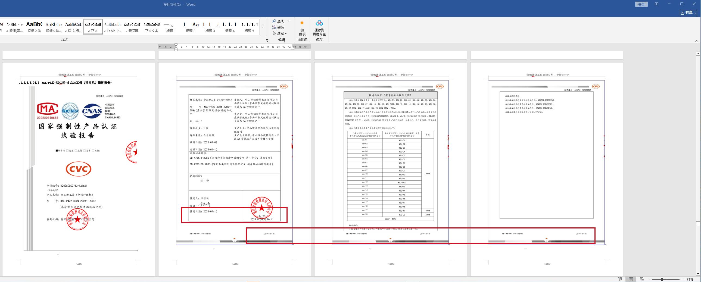Click the right indent marker on ruler
Screen dimensions: 701x282
pos(293,48)
